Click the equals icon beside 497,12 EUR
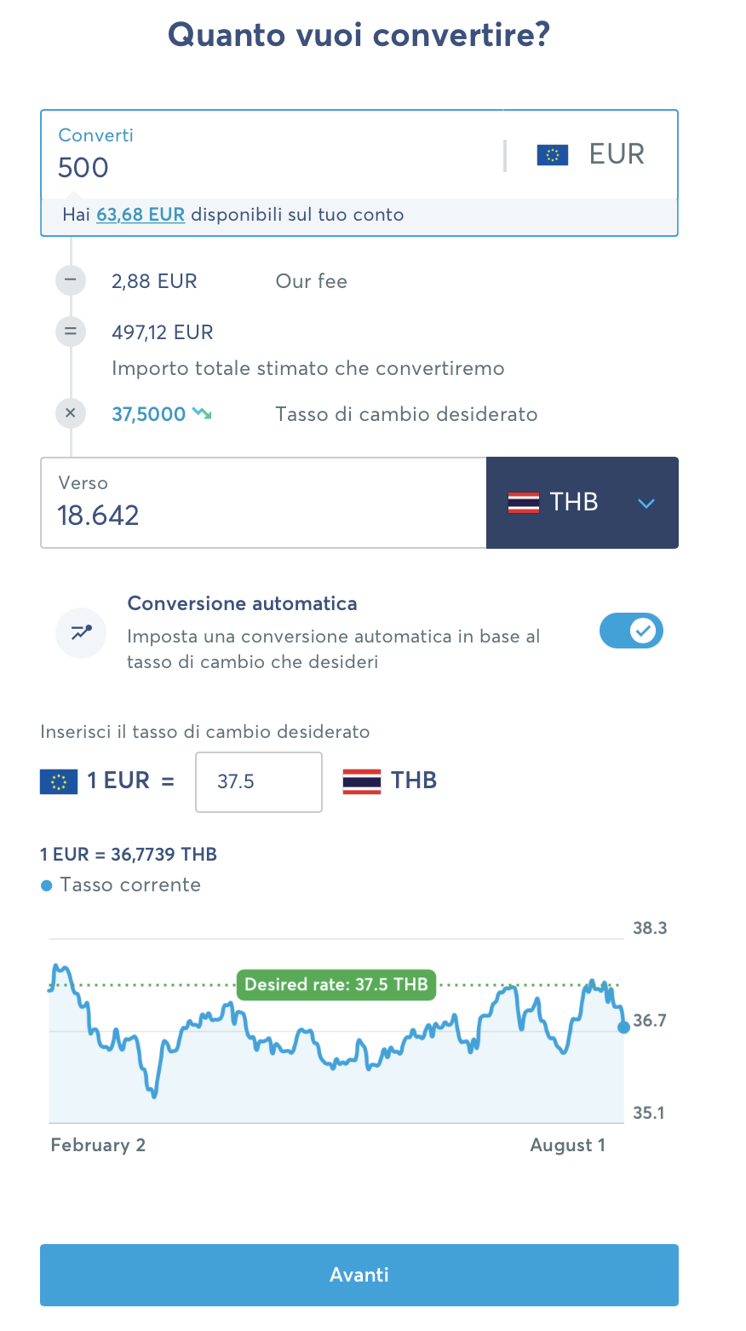Screen dimensions: 746x1331 pos(71,331)
